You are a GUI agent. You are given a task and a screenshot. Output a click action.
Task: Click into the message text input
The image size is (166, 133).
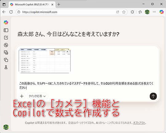coord(86,86)
